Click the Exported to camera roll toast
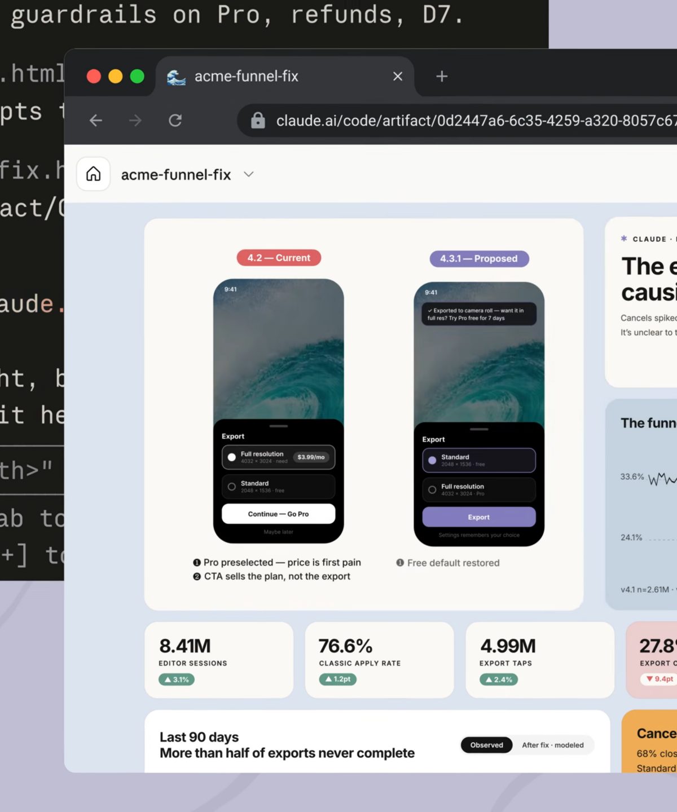This screenshot has width=677, height=812. point(479,314)
